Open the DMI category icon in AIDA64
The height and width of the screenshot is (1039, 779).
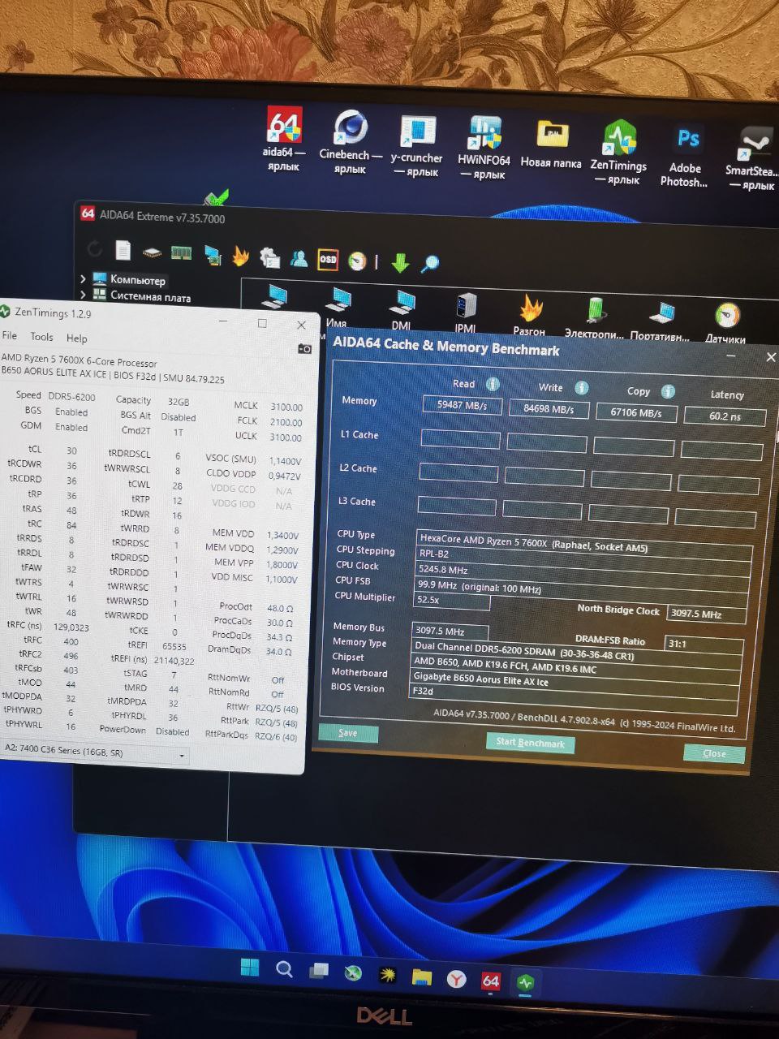click(x=402, y=310)
